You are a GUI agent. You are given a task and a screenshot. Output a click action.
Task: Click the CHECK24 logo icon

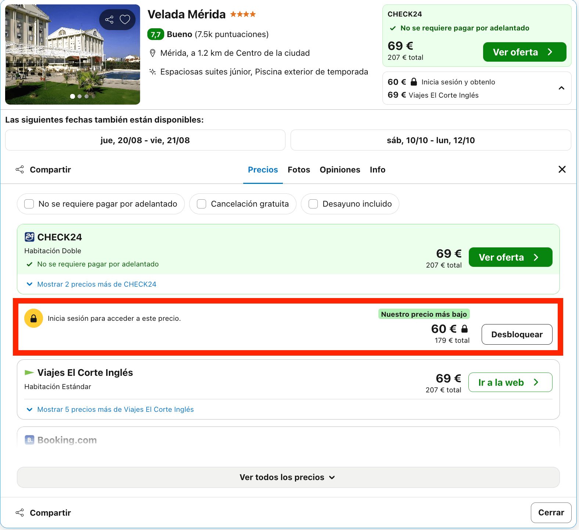[x=29, y=237]
